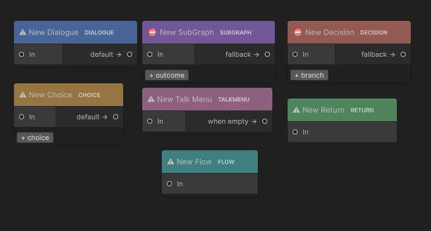Click the when empty output port
Image resolution: width=431 pixels, height=231 pixels.
click(x=265, y=121)
